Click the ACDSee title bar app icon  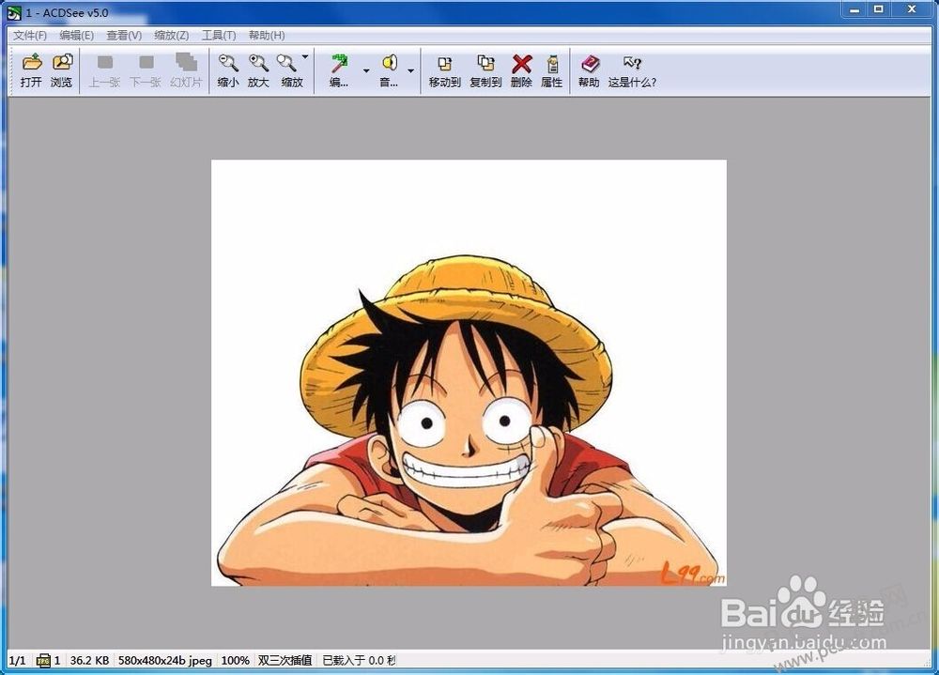(x=14, y=12)
